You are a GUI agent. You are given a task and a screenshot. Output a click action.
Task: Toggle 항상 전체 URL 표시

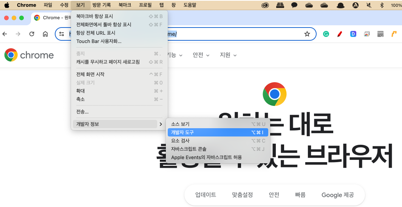[119, 33]
